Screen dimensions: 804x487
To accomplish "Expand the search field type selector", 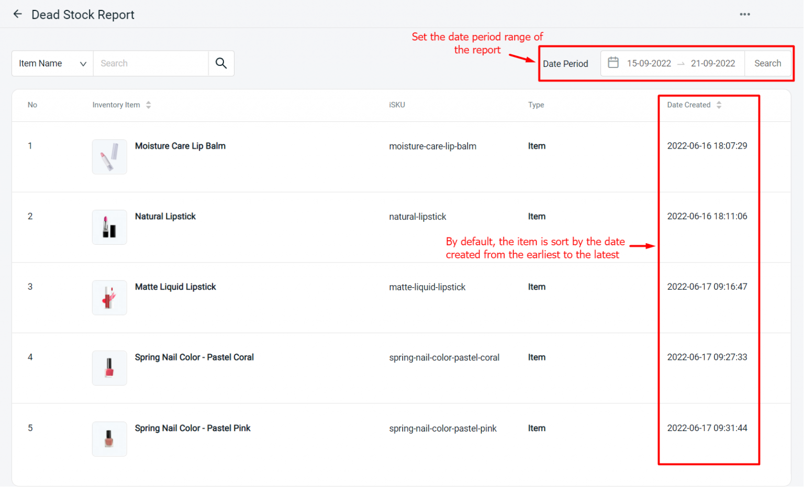I will [83, 63].
